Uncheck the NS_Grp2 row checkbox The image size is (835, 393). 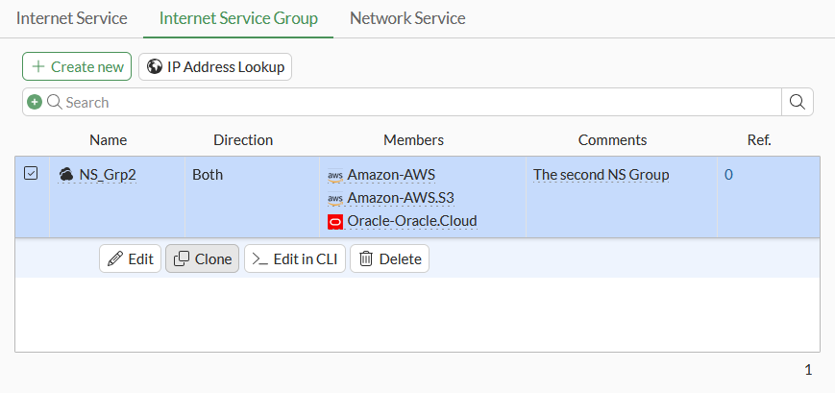tap(31, 174)
